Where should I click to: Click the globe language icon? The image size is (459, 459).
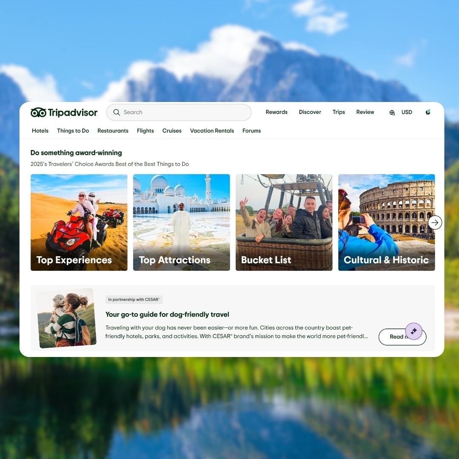[x=392, y=113]
